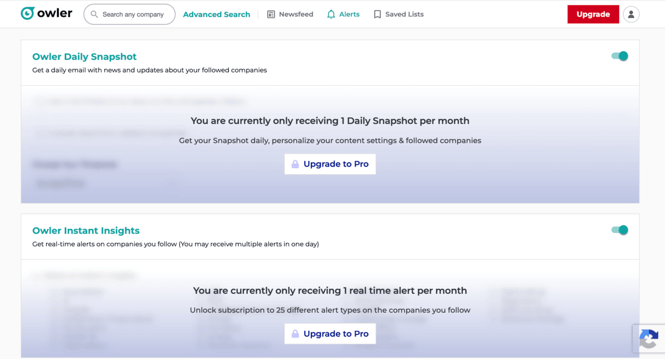
Task: Click Upgrade to Pro under Daily Snapshot
Action: tap(330, 164)
